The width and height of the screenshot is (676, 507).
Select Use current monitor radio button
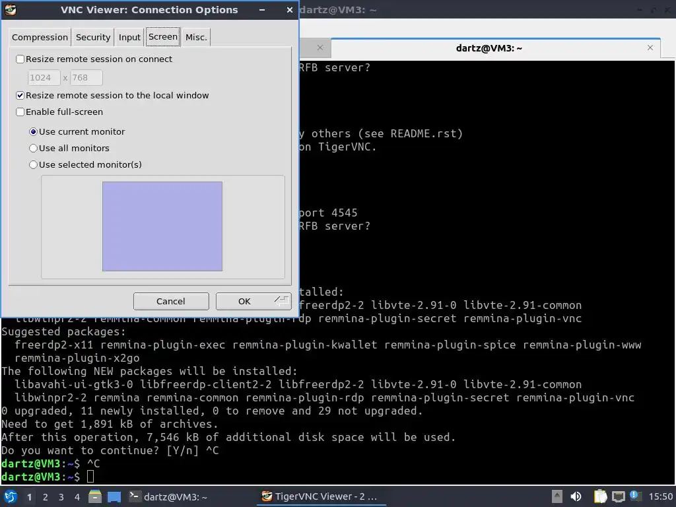pos(33,132)
